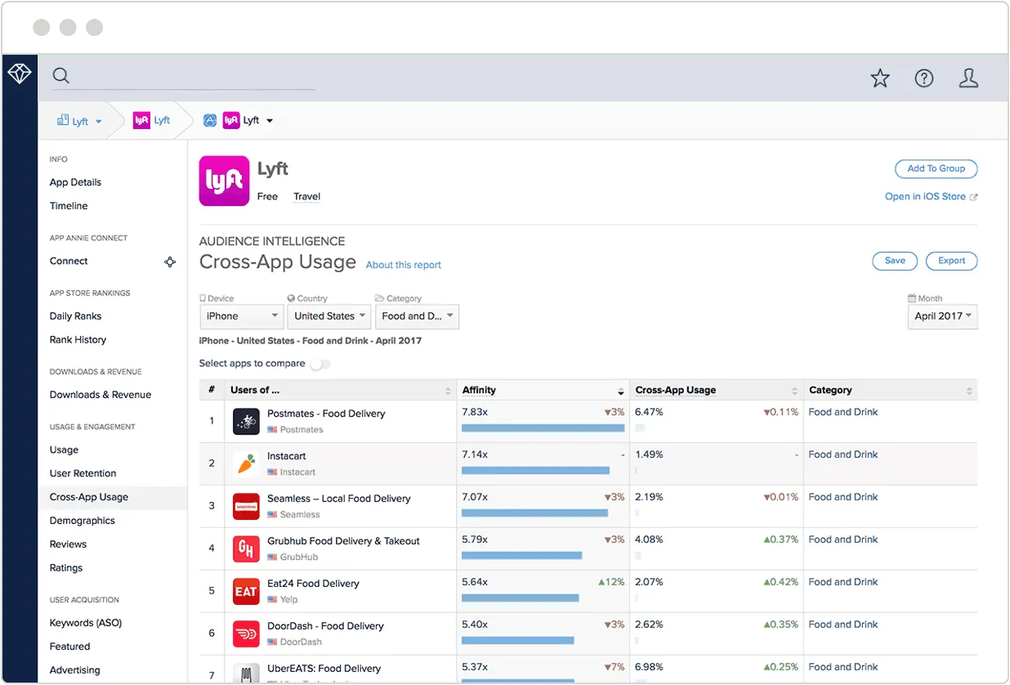The width and height of the screenshot is (1010, 685).
Task: Click Food and Drink in Instacart row
Action: pos(843,454)
